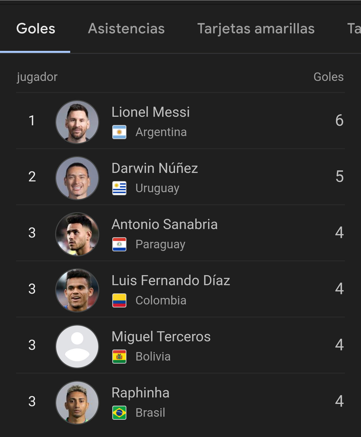
Task: Open Luis Fernando Díaz's profile photo
Action: [x=77, y=290]
